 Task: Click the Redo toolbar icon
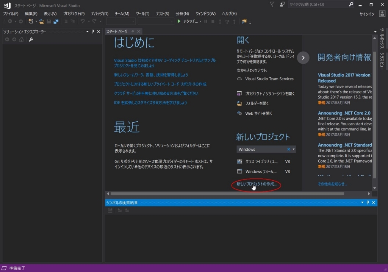click(x=94, y=21)
